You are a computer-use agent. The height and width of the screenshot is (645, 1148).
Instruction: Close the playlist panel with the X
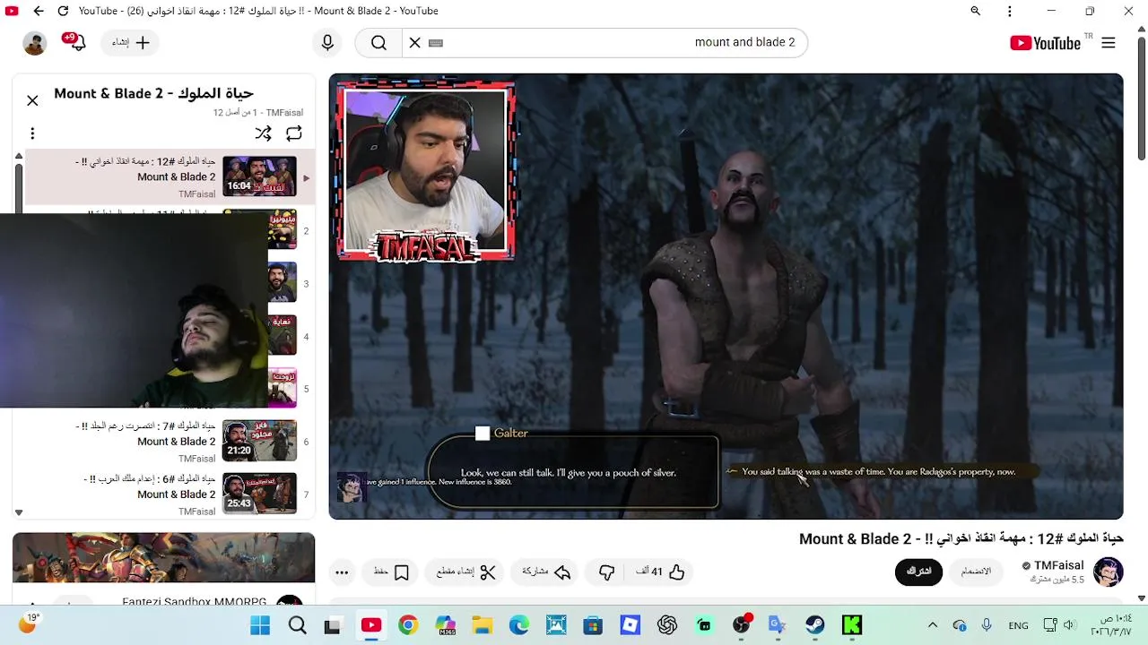coord(32,100)
